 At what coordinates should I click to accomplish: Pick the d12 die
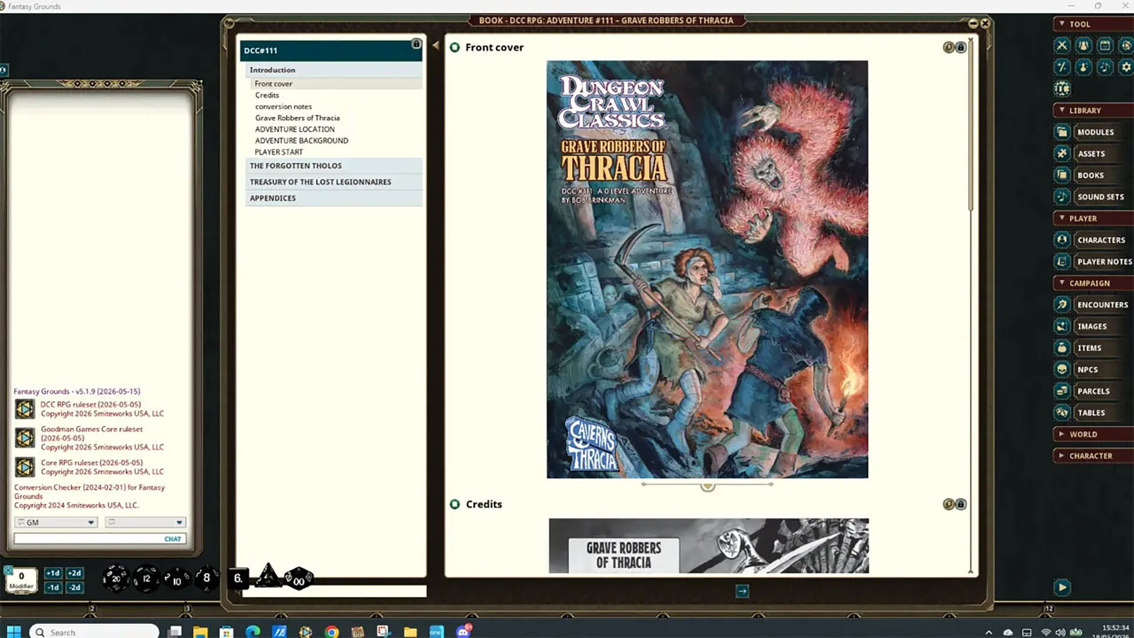coord(146,578)
